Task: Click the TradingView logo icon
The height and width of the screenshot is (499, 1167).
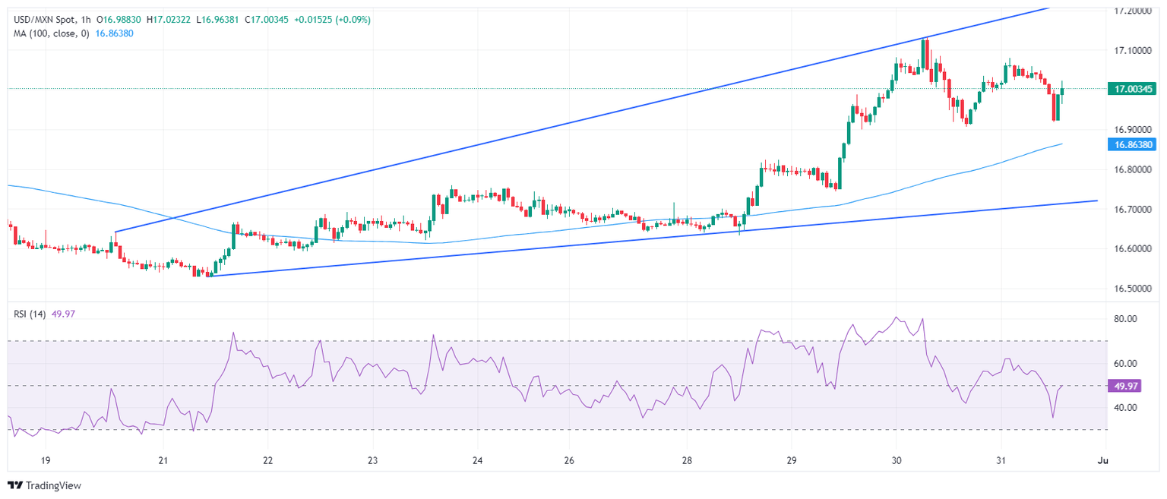Action: (15, 485)
